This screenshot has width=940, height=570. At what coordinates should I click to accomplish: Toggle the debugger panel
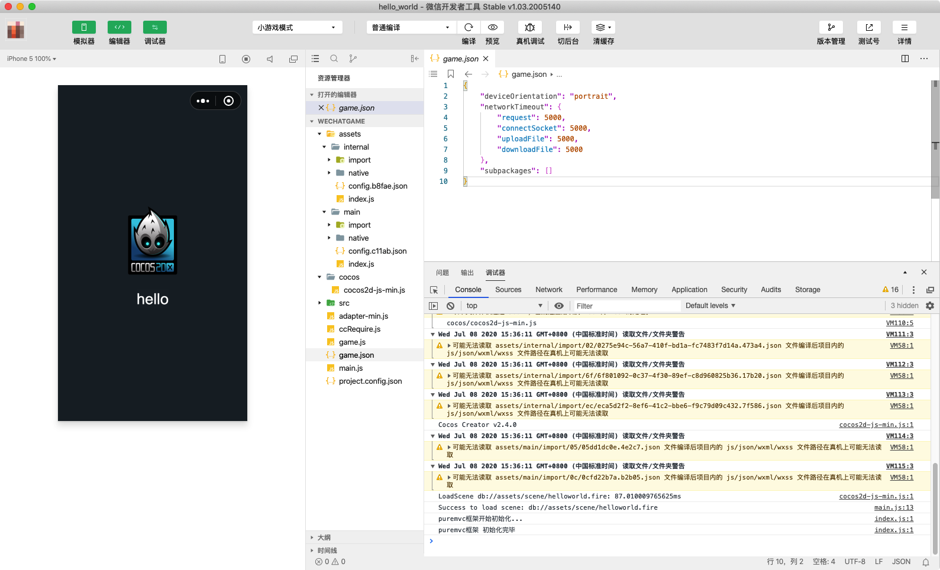click(x=155, y=27)
